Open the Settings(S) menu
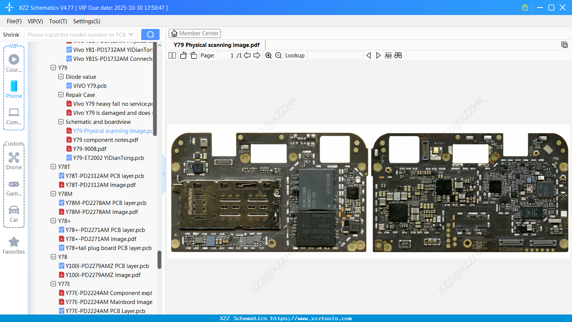 pyautogui.click(x=86, y=21)
